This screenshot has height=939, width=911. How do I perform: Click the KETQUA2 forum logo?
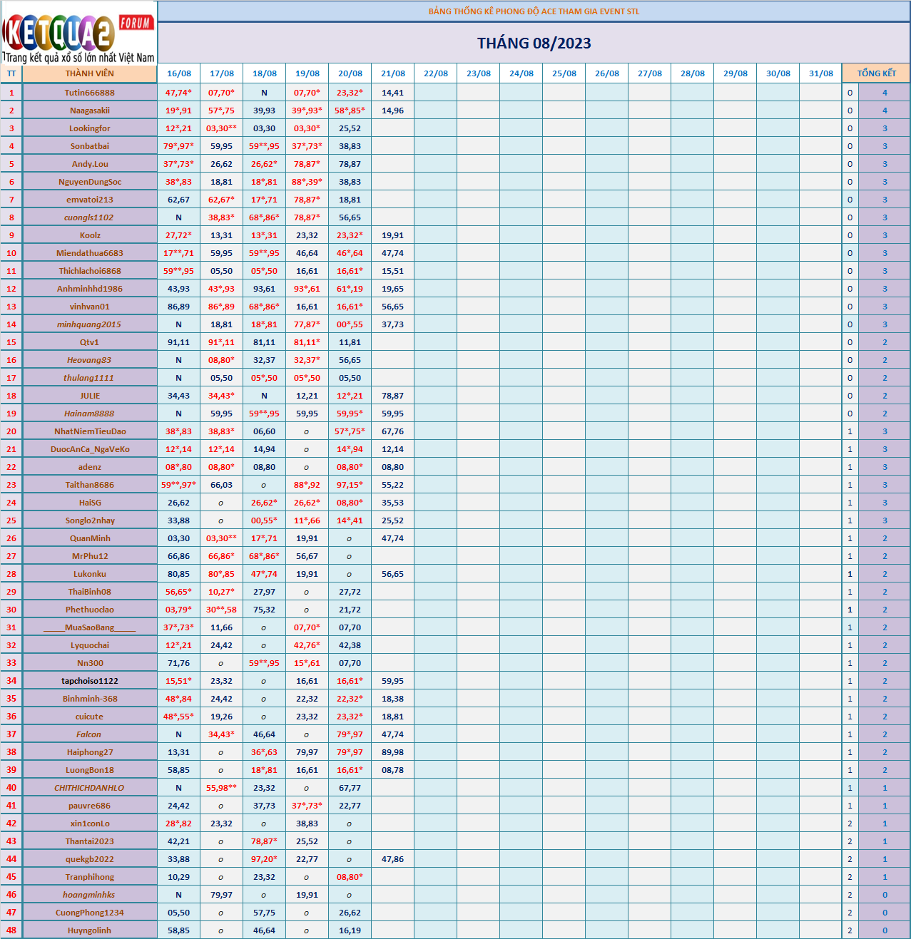pos(78,33)
